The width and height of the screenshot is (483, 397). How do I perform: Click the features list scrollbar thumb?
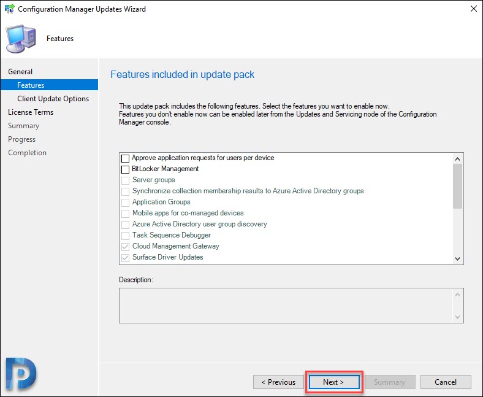(x=457, y=187)
